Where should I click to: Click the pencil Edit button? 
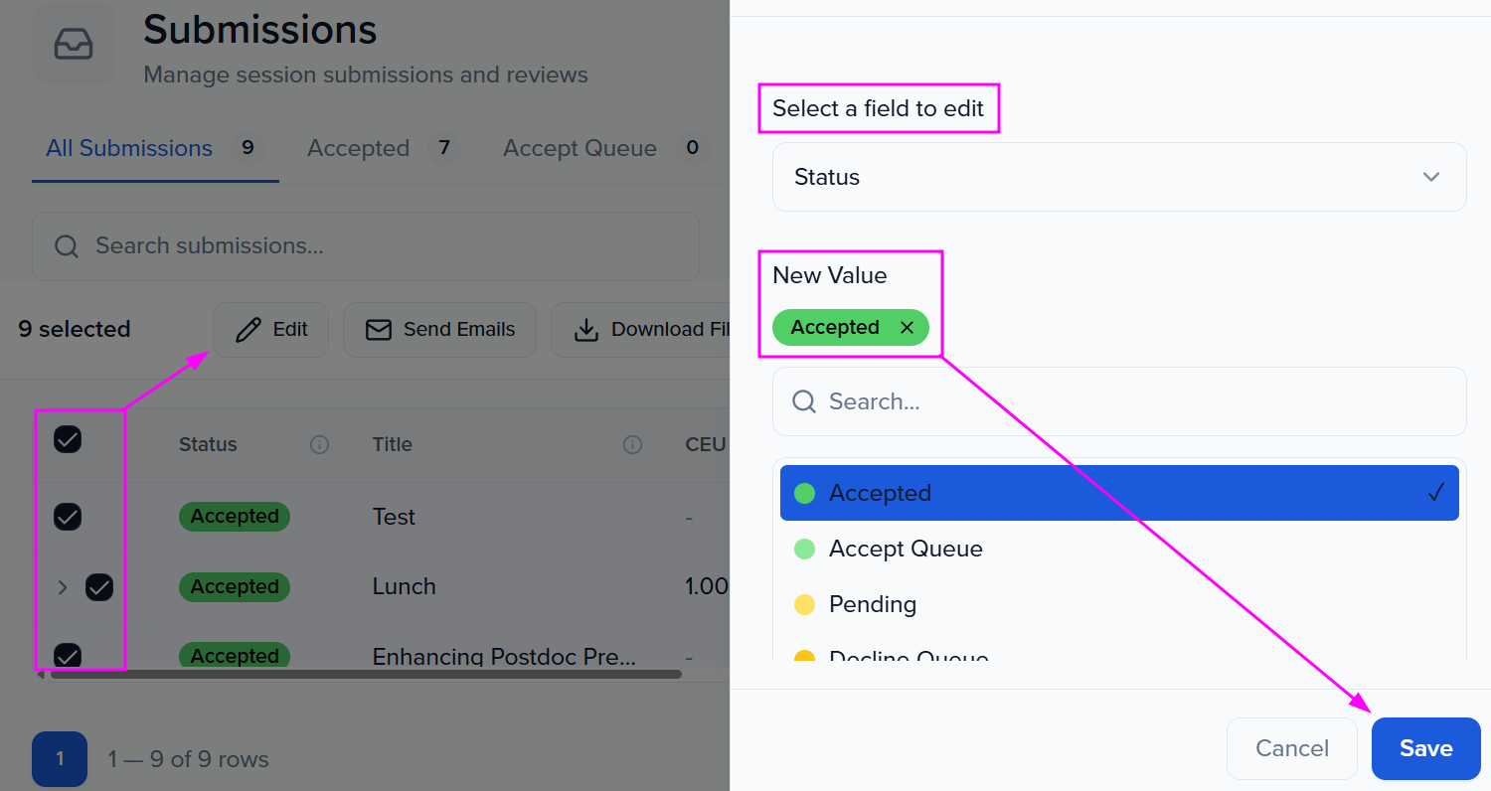click(x=270, y=330)
